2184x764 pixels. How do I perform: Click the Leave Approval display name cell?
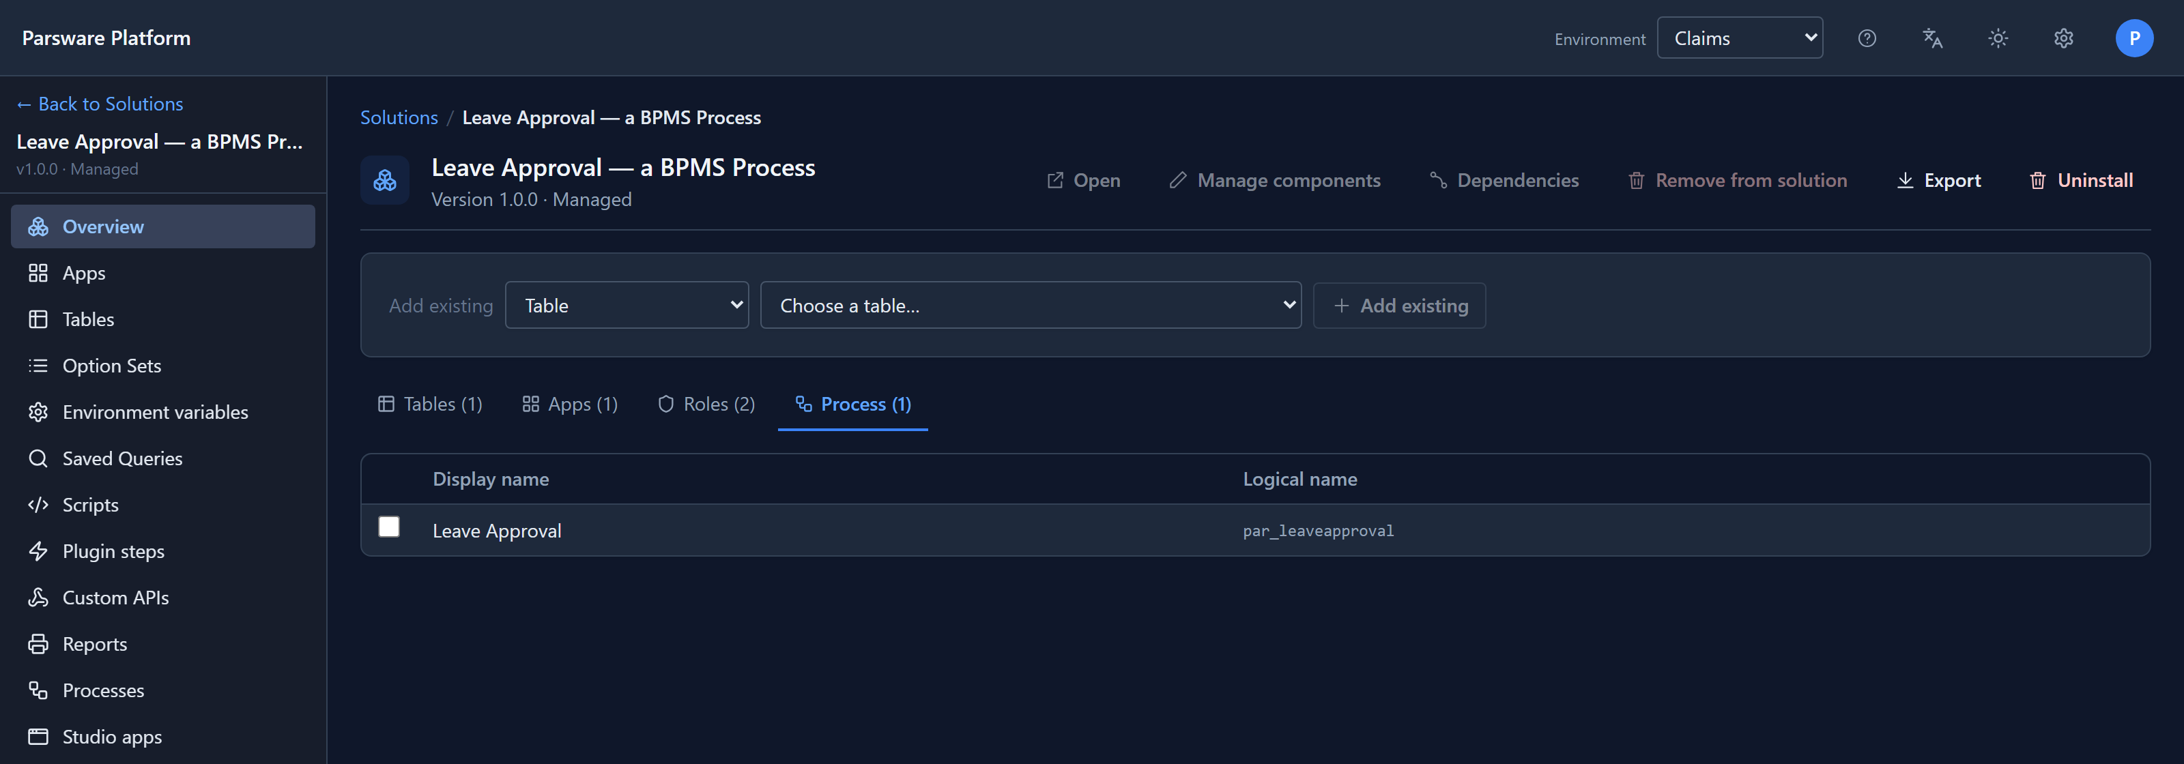[497, 531]
